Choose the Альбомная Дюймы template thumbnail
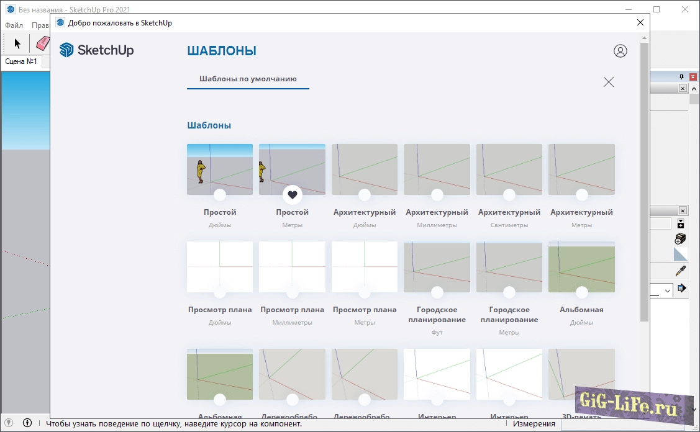Screen dimensions: 700x432 click(581, 267)
